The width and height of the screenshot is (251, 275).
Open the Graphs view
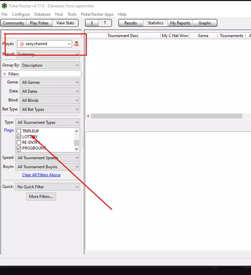(205, 23)
